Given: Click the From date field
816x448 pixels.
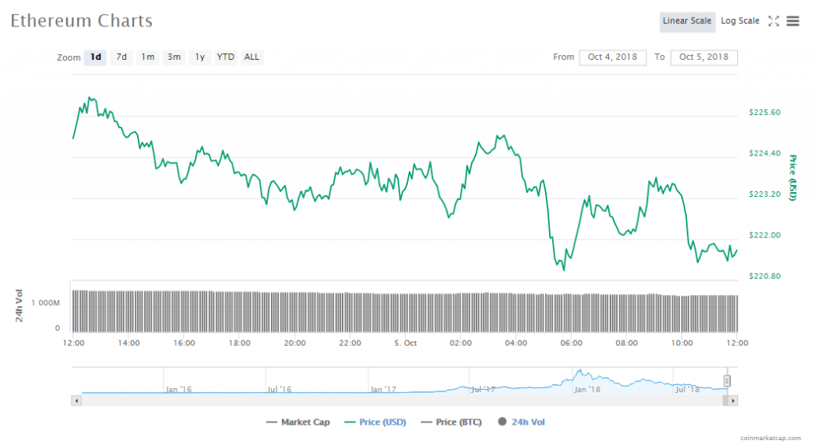Looking at the screenshot, I should [612, 57].
